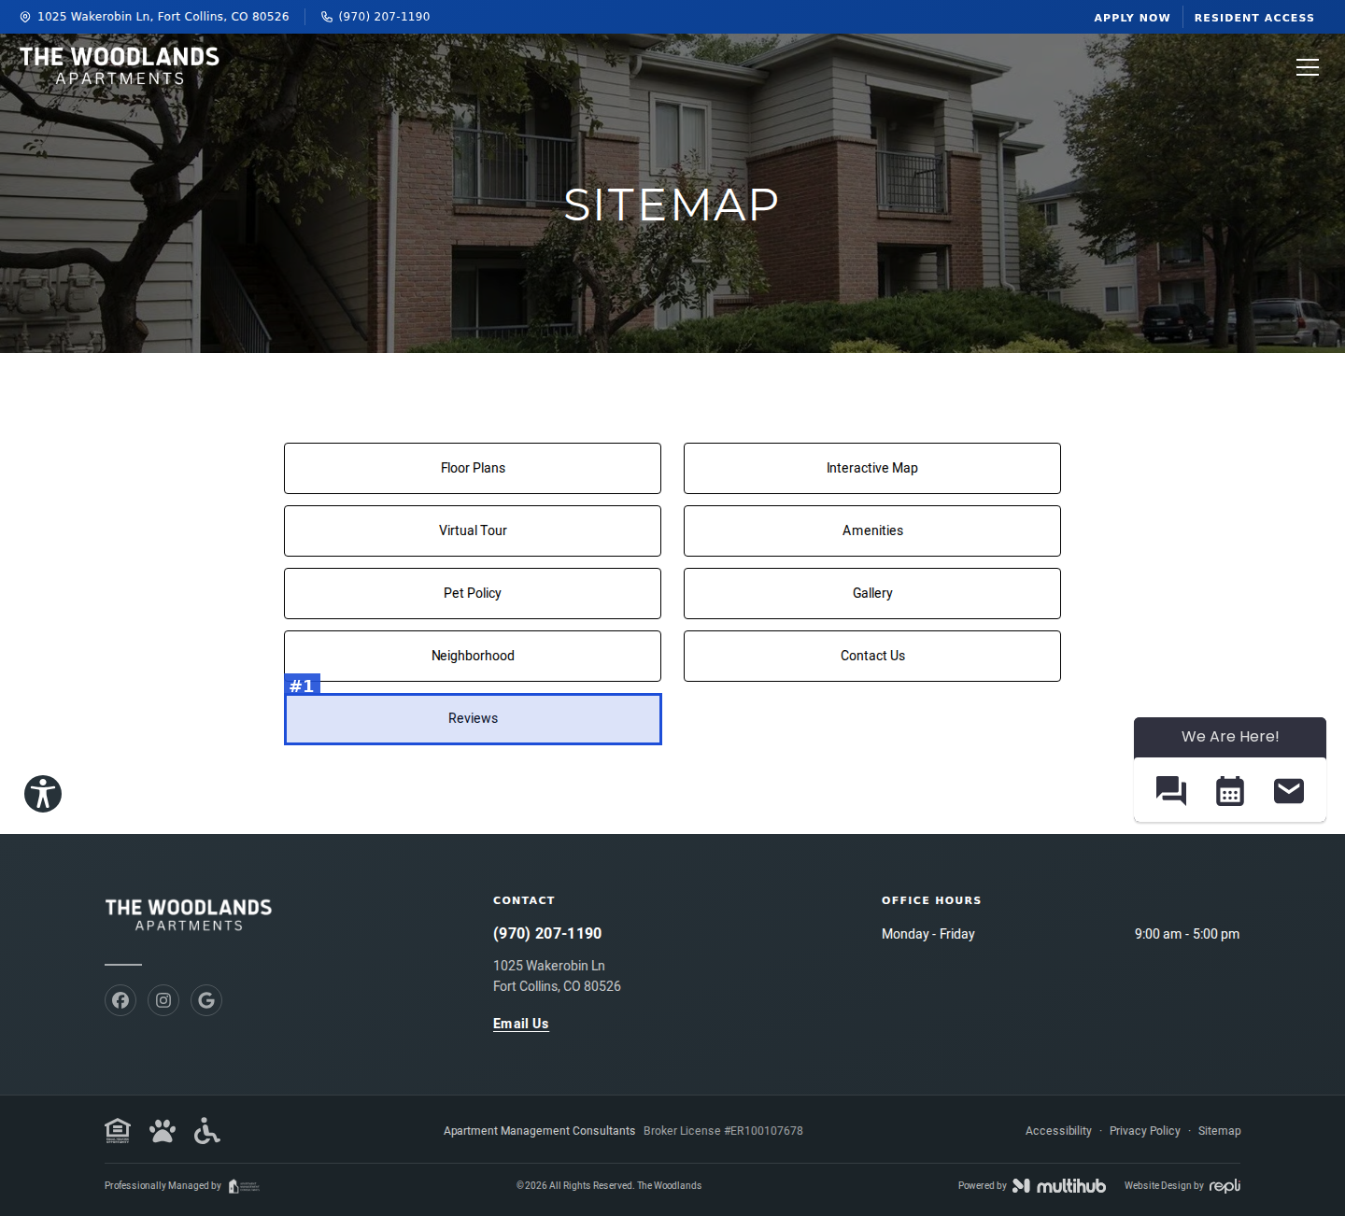Image resolution: width=1345 pixels, height=1216 pixels.
Task: Click Broker License #ER100107678 text
Action: click(723, 1131)
